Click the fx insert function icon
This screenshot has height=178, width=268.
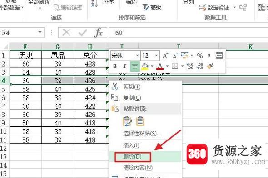click(99, 33)
